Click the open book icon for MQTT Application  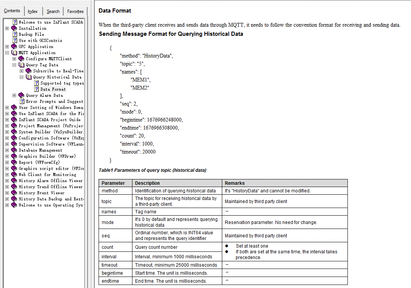tap(14, 53)
